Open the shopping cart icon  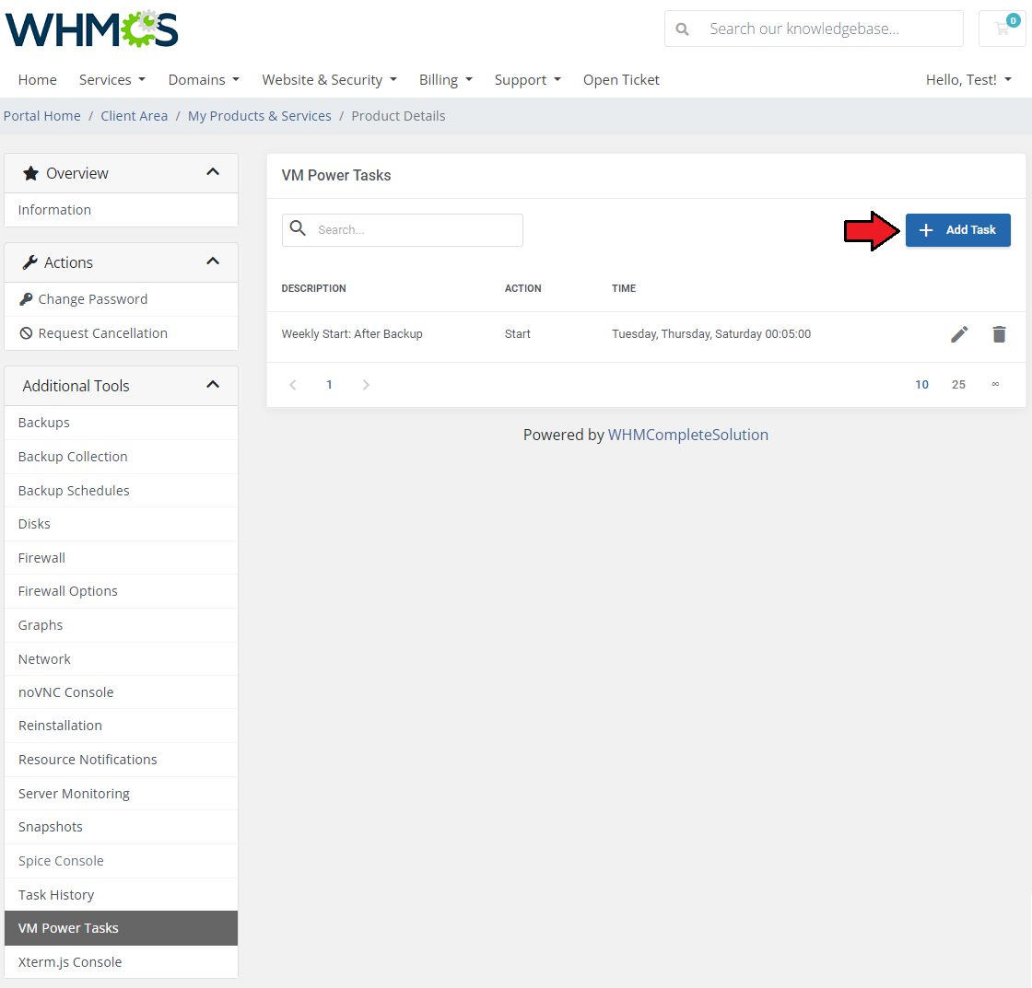pos(1002,29)
